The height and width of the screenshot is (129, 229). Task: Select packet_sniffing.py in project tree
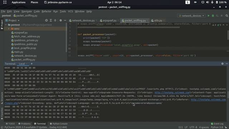click(25, 59)
